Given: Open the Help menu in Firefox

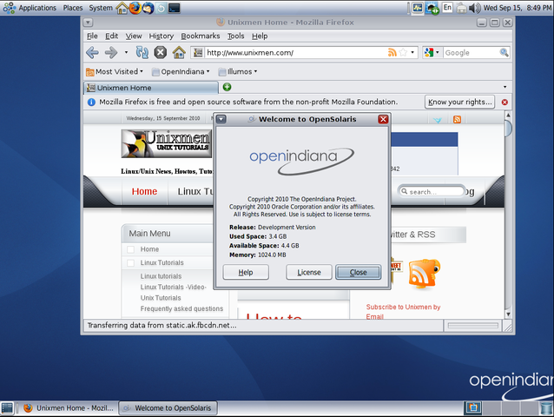Looking at the screenshot, I should tap(260, 36).
